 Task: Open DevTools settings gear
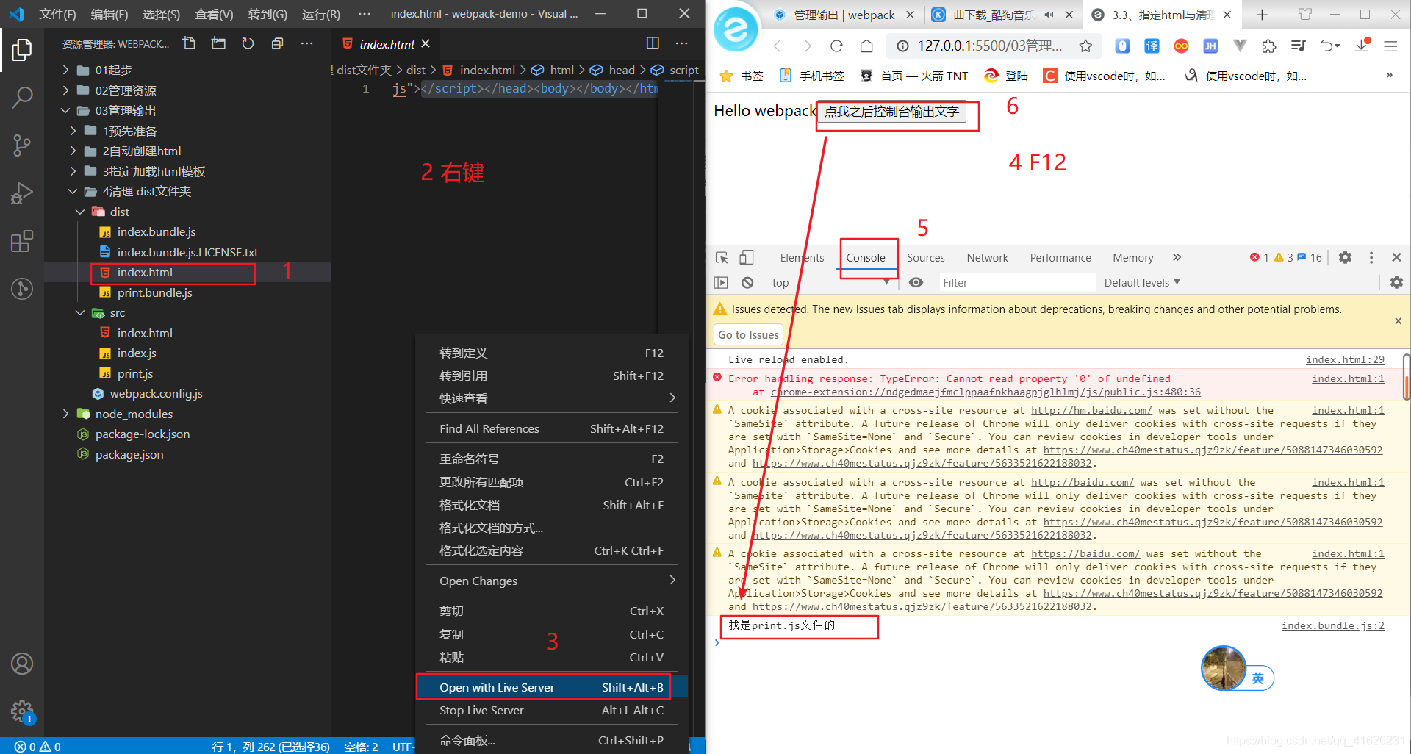tap(1345, 257)
